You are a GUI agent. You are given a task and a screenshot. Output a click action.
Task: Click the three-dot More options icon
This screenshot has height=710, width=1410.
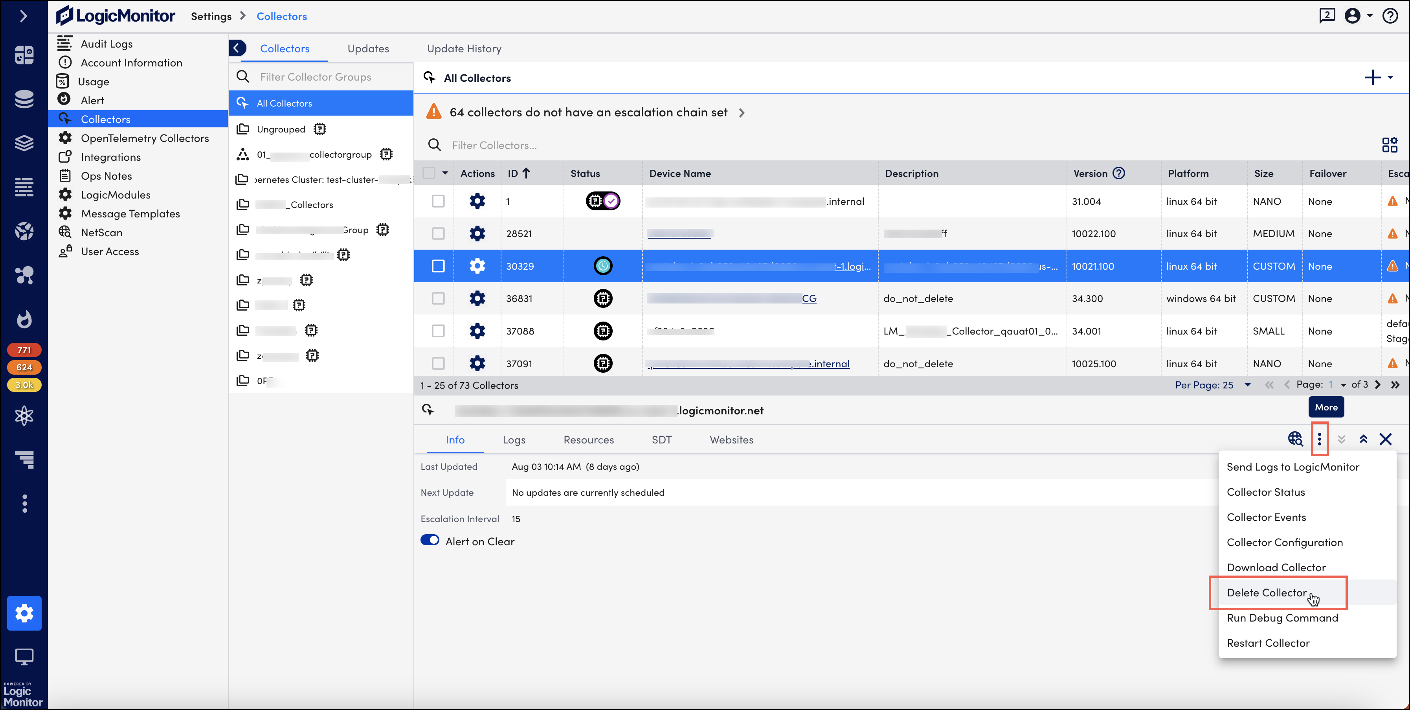coord(1319,439)
